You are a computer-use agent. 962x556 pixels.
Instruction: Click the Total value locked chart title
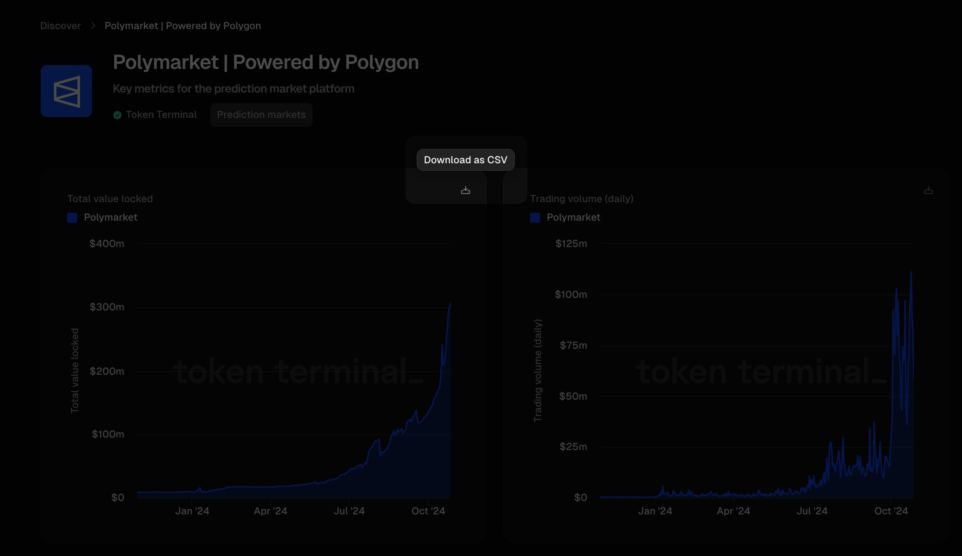point(110,199)
